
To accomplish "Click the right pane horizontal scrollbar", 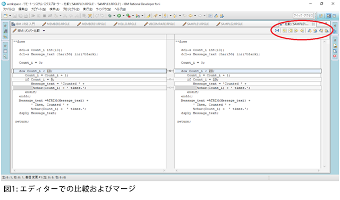I will (248, 171).
